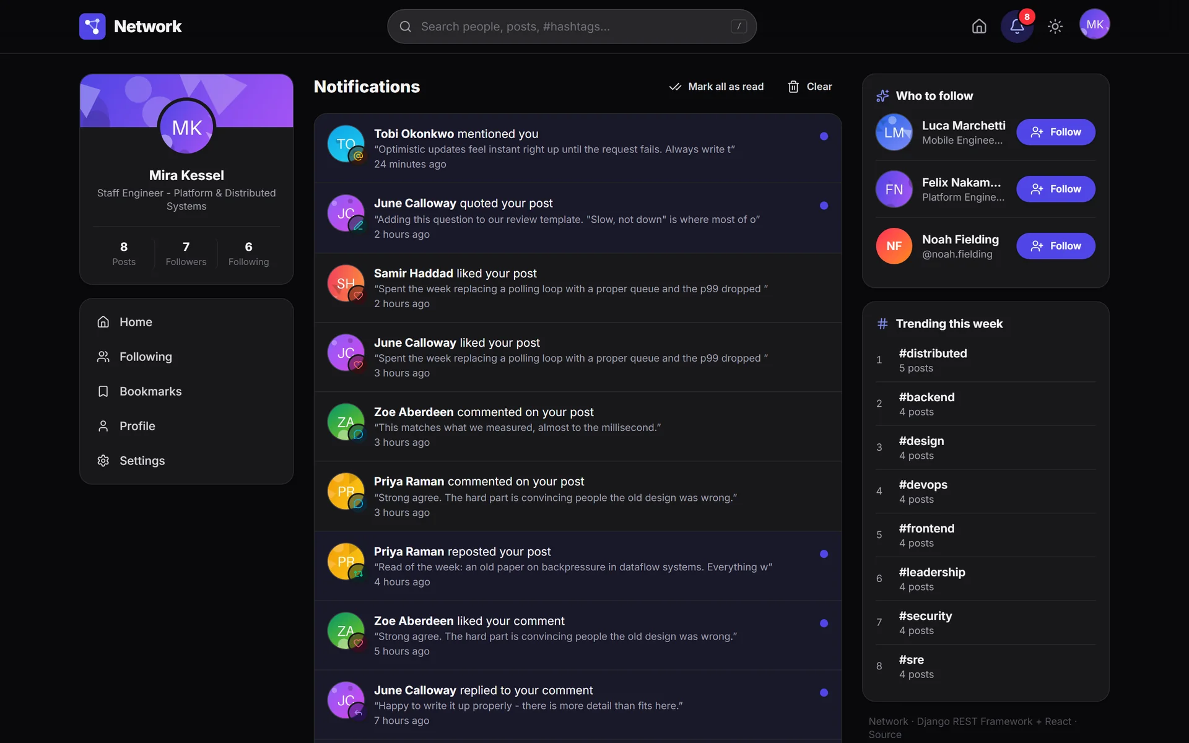
Task: Open Samir Haddad's SH avatar
Action: tap(346, 283)
